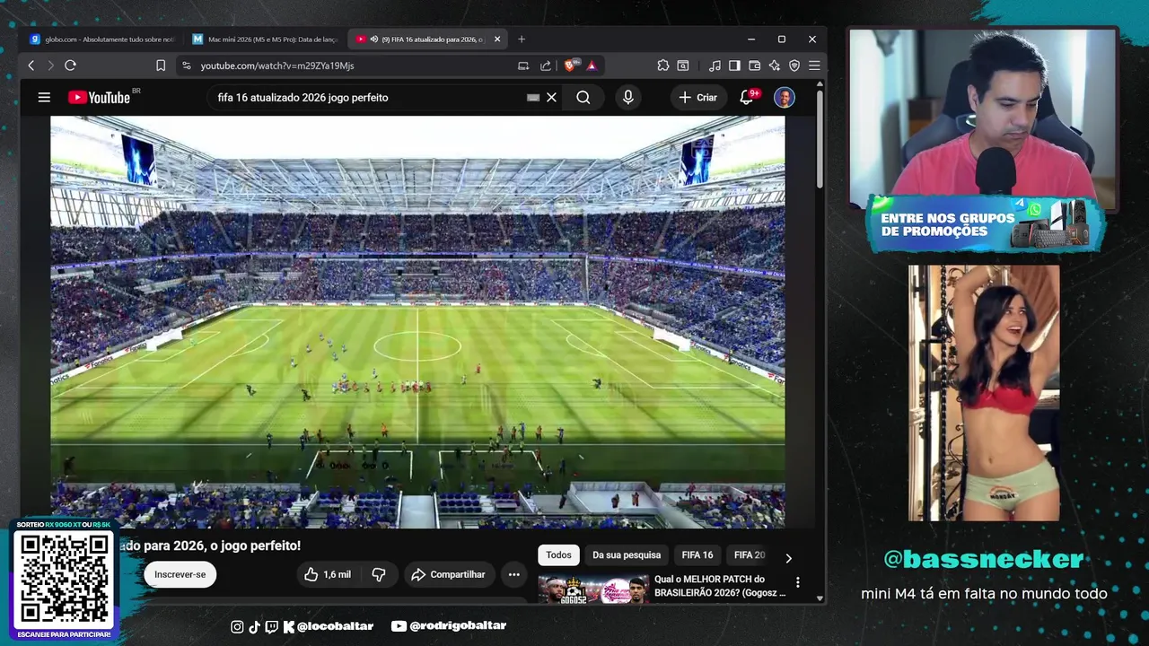The image size is (1149, 646).
Task: Close the FIFA 16 YouTube tab
Action: point(497,39)
